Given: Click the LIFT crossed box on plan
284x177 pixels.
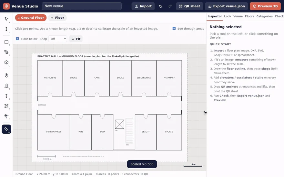Looking at the screenshot, I should coord(119,124).
